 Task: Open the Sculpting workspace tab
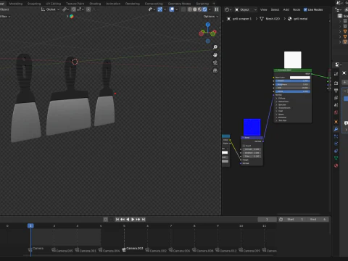(34, 4)
